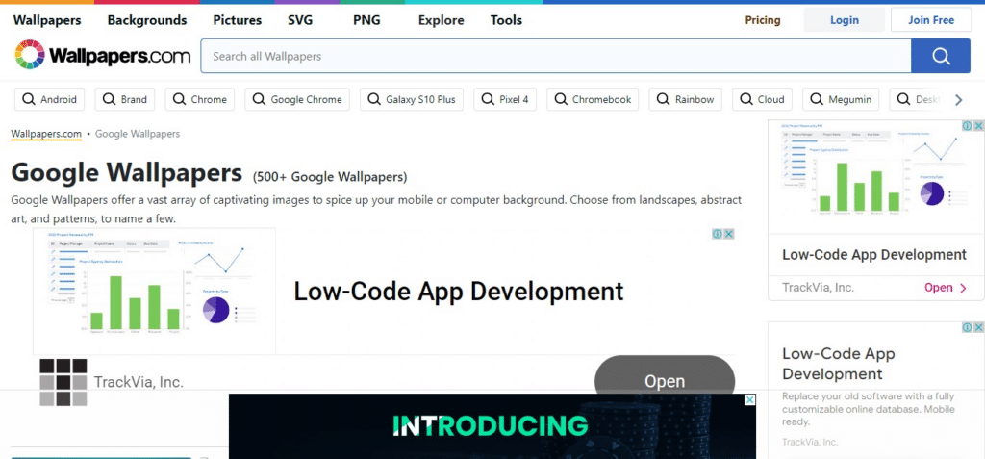Click the Megumin tag search chip
The height and width of the screenshot is (459, 985).
coord(841,99)
